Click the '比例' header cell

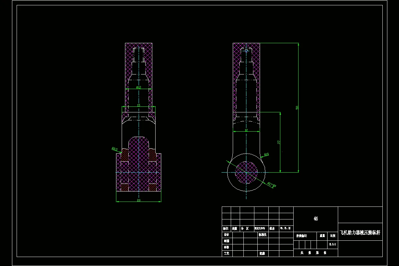tap(332, 236)
